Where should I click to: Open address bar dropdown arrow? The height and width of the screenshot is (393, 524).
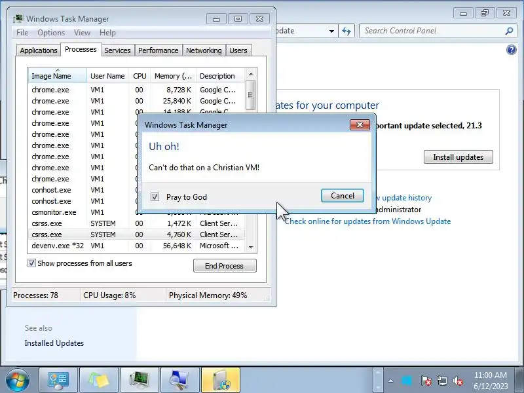click(x=331, y=31)
